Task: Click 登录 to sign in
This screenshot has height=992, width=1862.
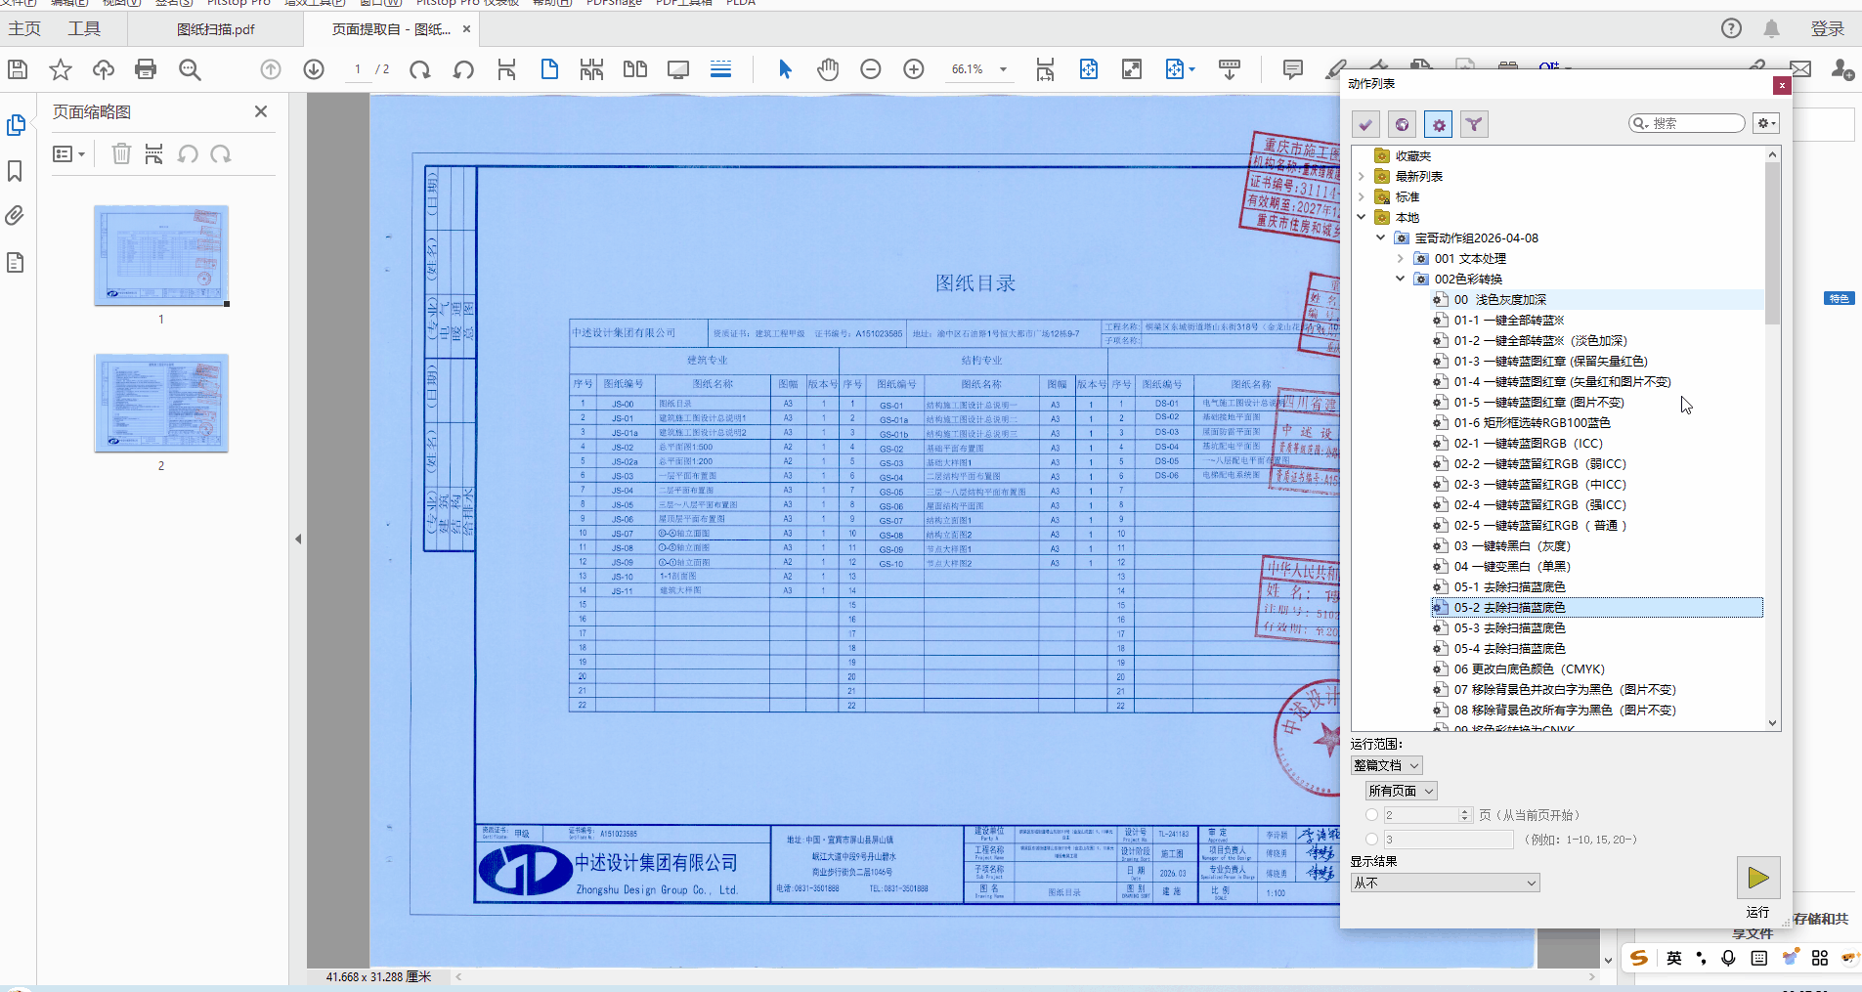Action: [x=1827, y=29]
